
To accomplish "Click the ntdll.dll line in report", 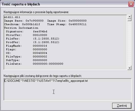I will 12,17.
